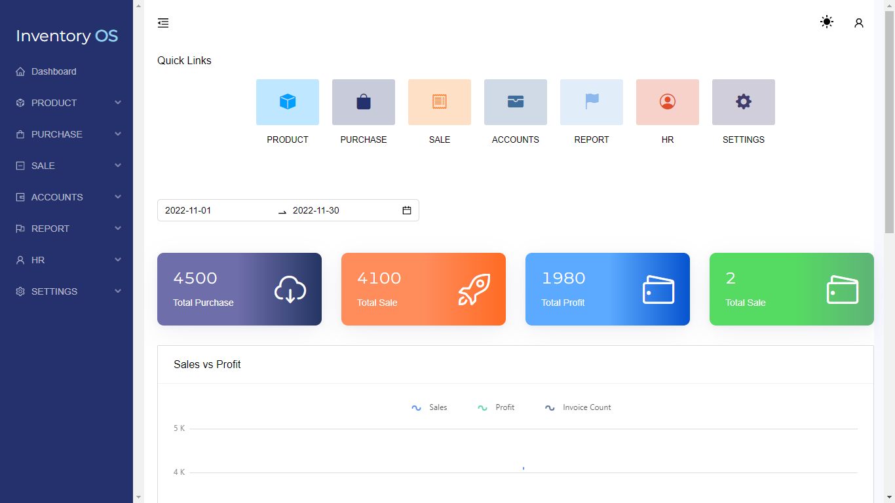Collapse the sidebar with the toggle icon
Screen dimensions: 895x503
163,22
